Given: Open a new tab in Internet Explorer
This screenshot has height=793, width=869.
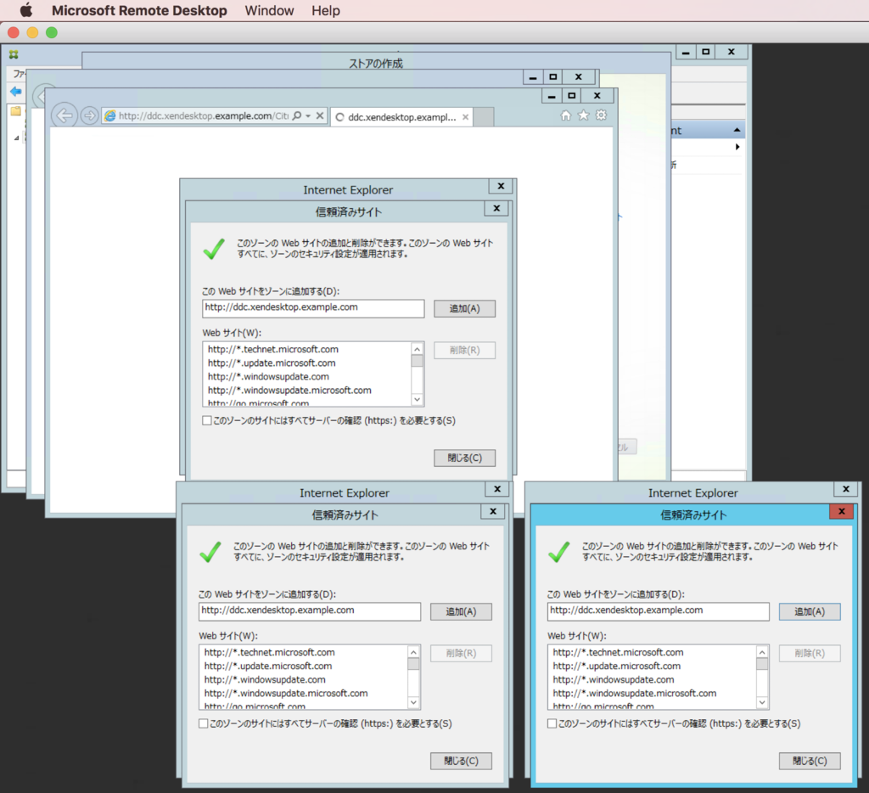Looking at the screenshot, I should pyautogui.click(x=484, y=117).
